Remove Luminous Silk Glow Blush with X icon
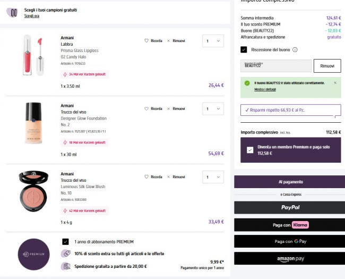This screenshot has height=279, width=345. point(169,176)
